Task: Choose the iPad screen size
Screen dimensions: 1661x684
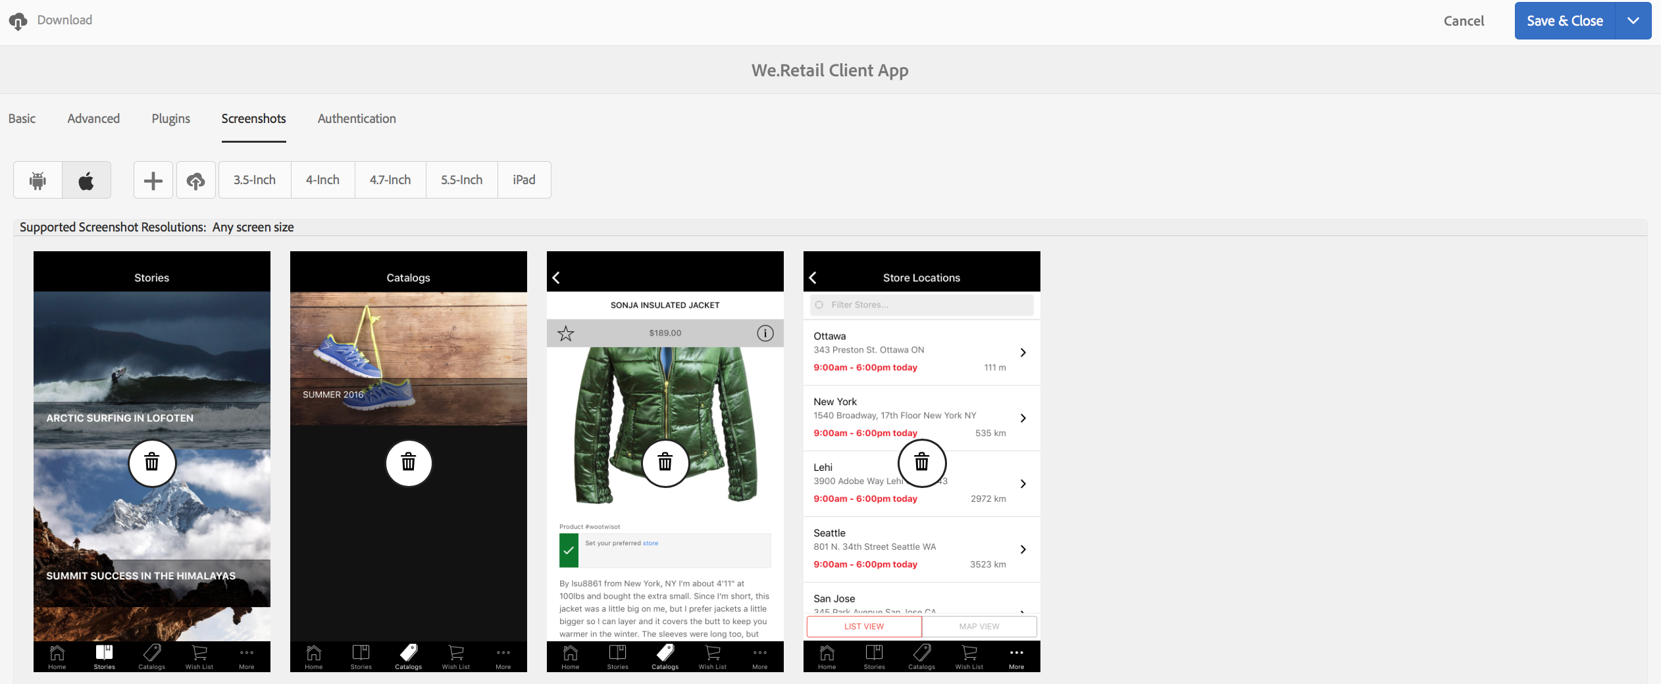Action: tap(524, 180)
